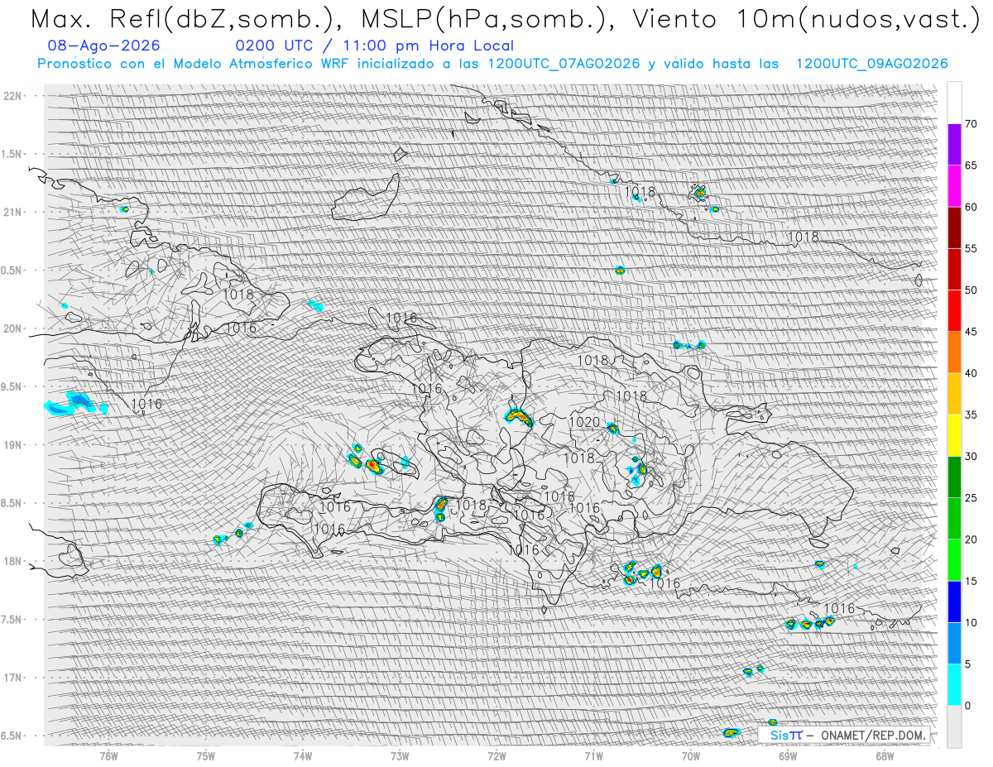Select the cyan 0–5 dBZ color bar segment

click(954, 685)
